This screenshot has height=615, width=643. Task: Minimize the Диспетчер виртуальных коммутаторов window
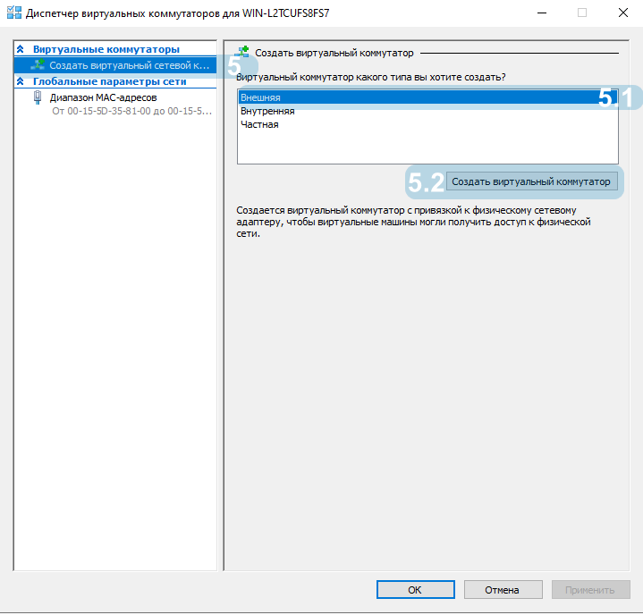(542, 13)
